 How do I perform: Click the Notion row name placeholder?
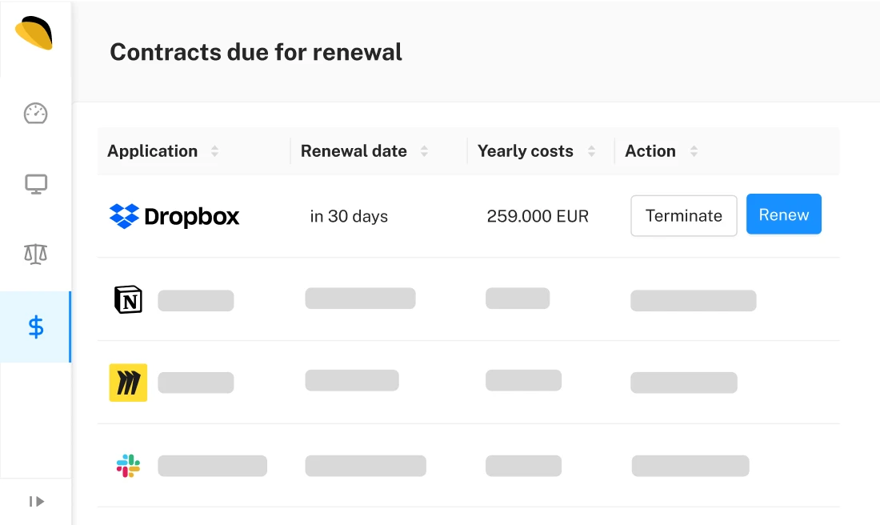pyautogui.click(x=195, y=300)
